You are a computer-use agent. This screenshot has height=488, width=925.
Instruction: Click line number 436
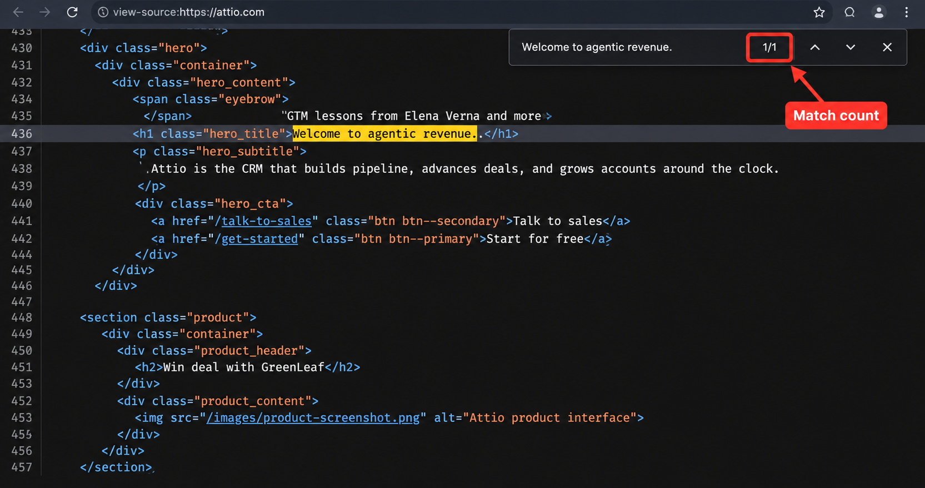click(22, 134)
